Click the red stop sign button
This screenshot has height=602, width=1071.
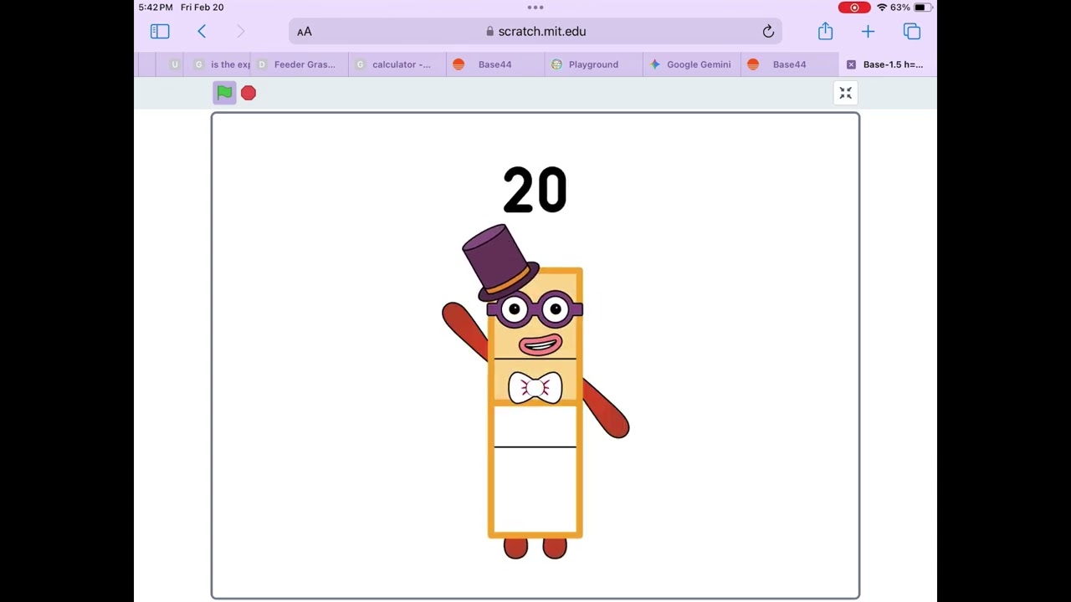(x=249, y=93)
